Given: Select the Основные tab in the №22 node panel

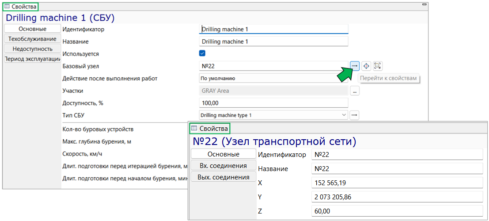Looking at the screenshot, I should click(x=223, y=154).
